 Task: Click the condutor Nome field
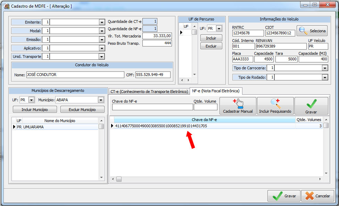pos(75,75)
